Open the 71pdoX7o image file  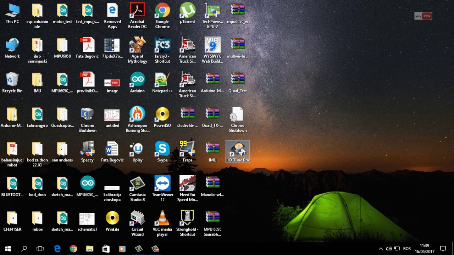pyautogui.click(x=112, y=49)
